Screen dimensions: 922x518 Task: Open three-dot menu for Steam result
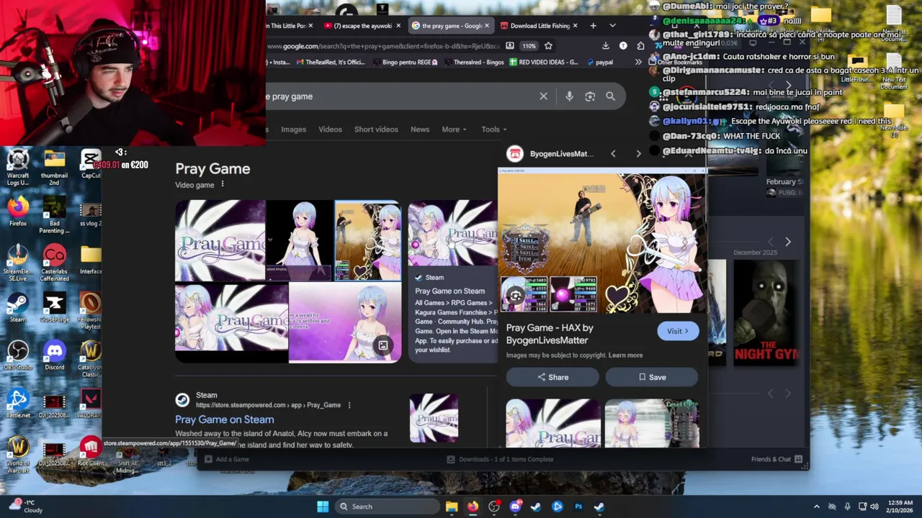pyautogui.click(x=349, y=405)
